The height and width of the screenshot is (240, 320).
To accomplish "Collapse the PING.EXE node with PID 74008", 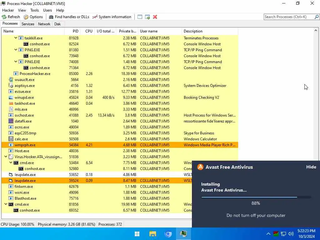I will click(16, 62).
